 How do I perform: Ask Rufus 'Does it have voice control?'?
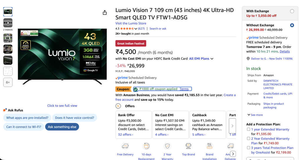click(x=75, y=118)
